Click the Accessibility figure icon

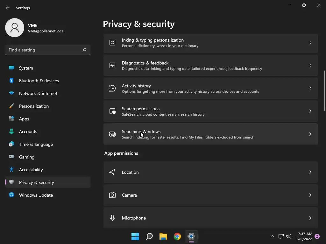[x=11, y=170]
